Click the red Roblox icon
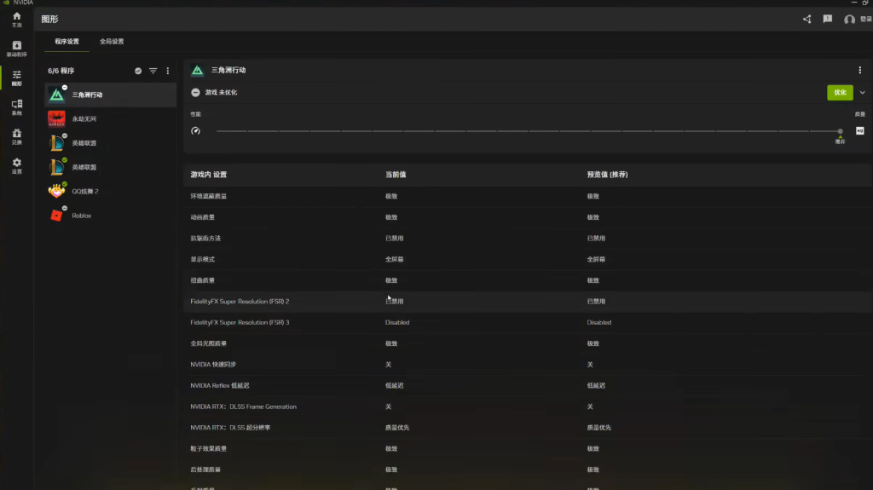The width and height of the screenshot is (873, 490). click(x=56, y=215)
